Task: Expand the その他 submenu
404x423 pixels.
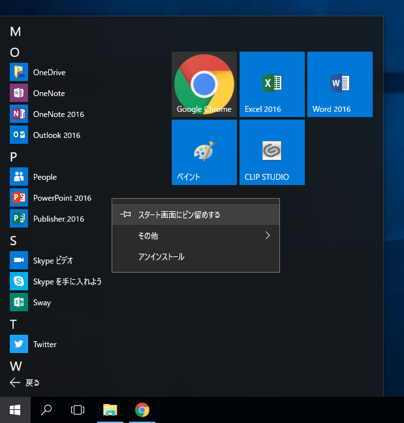Action: click(195, 235)
